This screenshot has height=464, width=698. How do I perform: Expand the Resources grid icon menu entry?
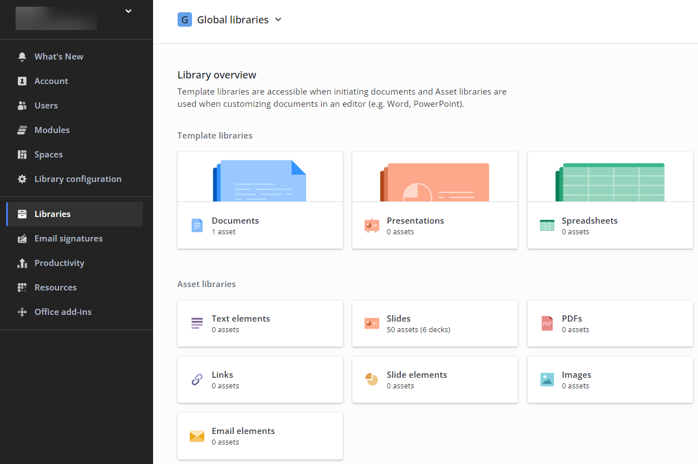(x=22, y=287)
